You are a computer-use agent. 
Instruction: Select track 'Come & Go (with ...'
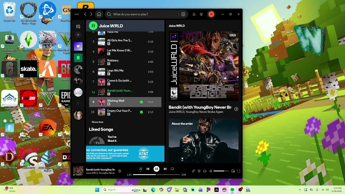(125, 82)
